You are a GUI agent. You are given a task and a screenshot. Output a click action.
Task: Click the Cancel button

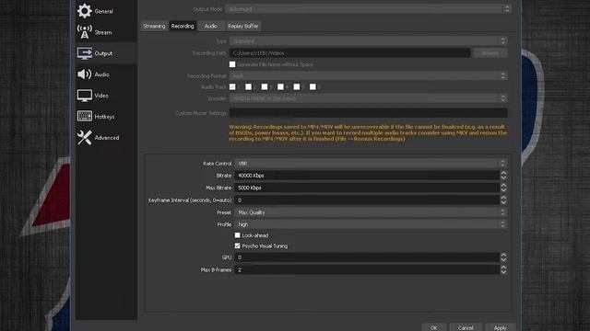point(466,327)
